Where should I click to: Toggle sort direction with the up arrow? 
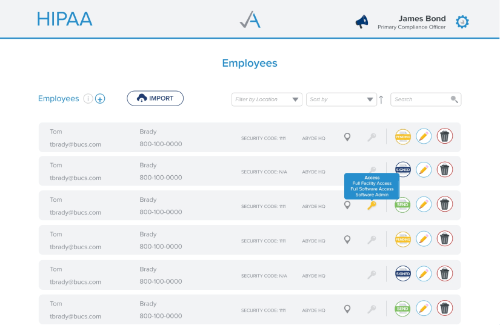[x=381, y=100]
